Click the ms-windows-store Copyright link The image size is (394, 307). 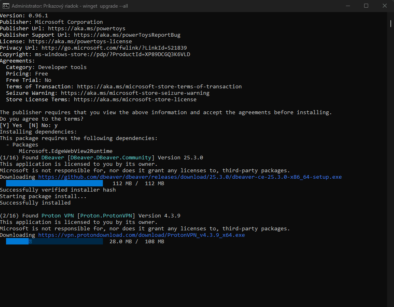(x=112, y=54)
